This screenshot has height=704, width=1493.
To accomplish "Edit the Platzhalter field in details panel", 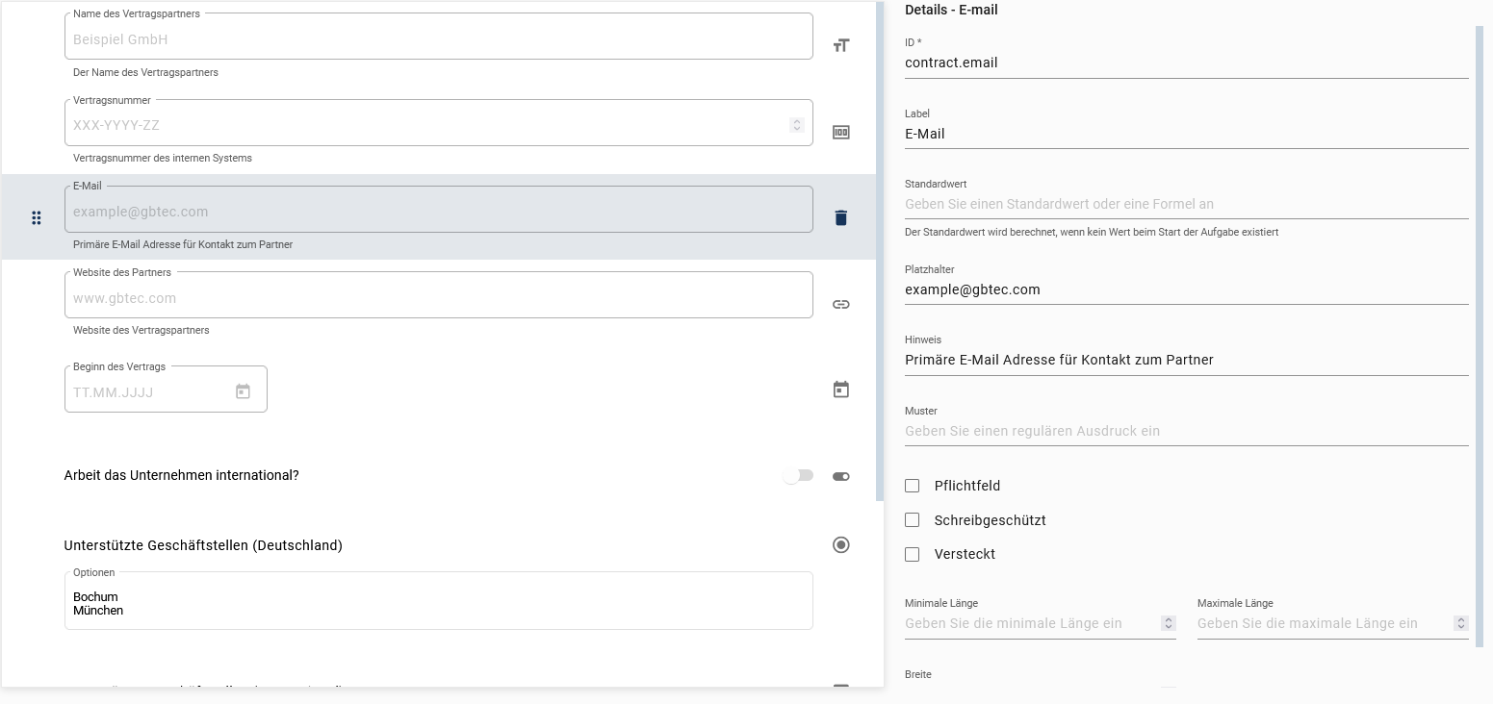I will click(x=1187, y=289).
